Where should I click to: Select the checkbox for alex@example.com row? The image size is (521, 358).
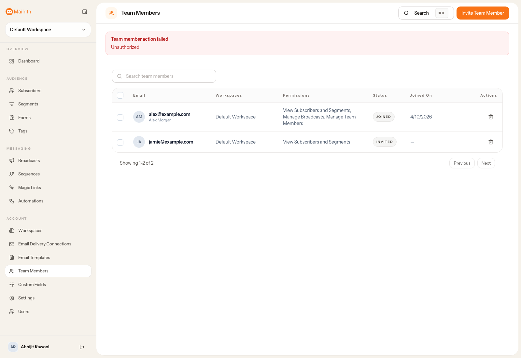[120, 117]
